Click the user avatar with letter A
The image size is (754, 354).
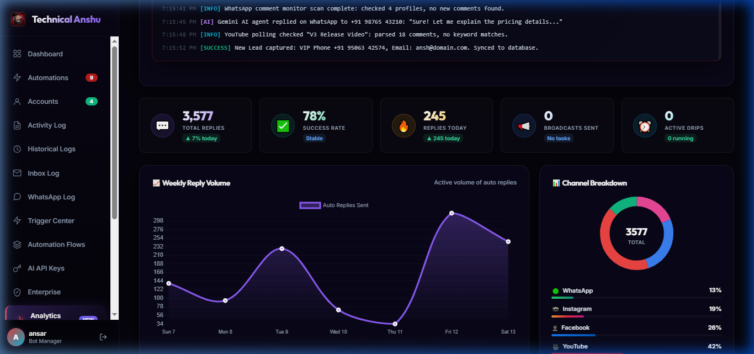point(15,337)
